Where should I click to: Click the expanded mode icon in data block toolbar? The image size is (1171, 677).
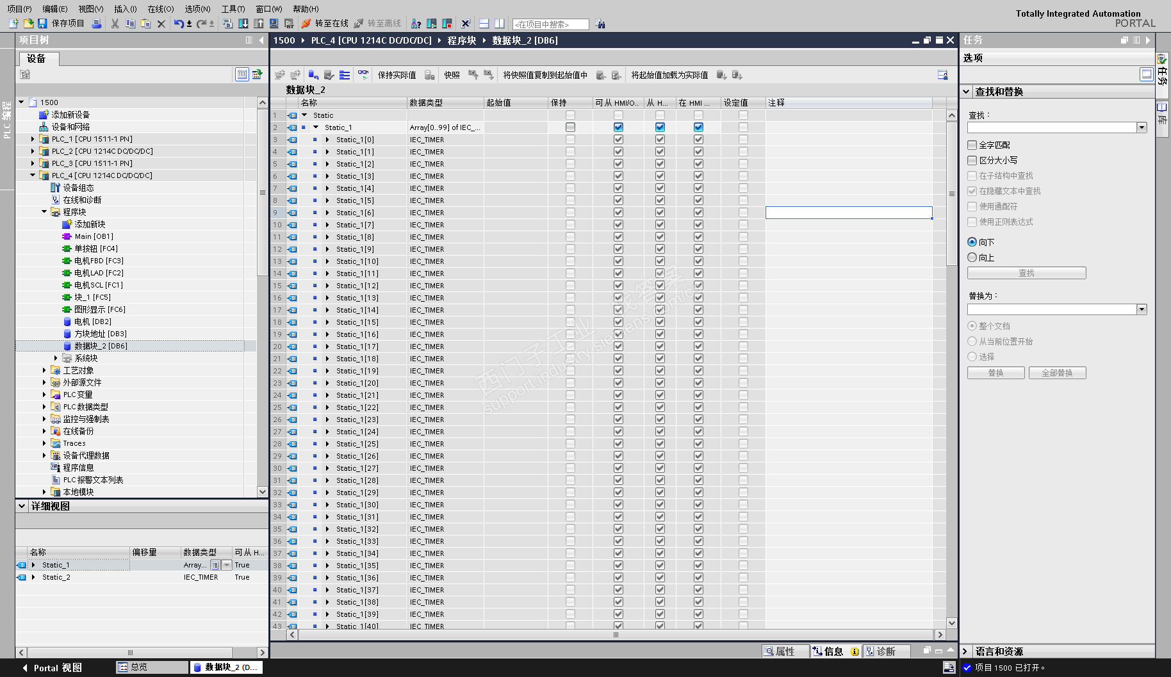(x=345, y=75)
